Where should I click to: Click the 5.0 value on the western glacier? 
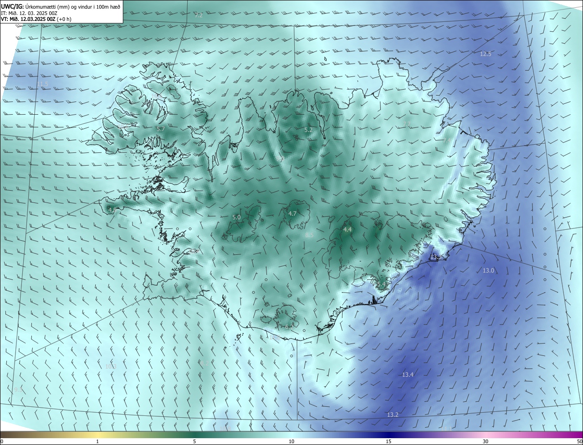click(x=236, y=217)
